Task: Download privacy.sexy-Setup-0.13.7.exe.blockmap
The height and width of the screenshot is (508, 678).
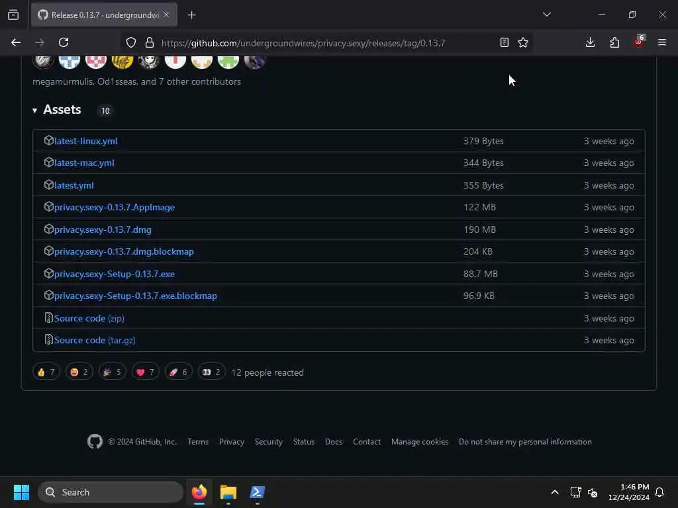Action: 136,296
